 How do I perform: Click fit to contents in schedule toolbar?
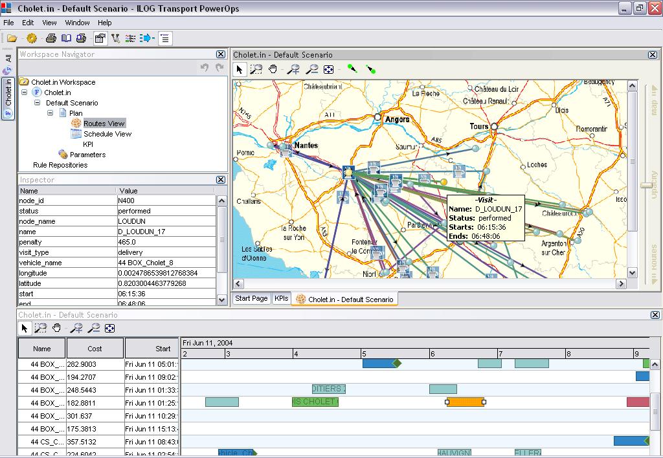tap(110, 328)
